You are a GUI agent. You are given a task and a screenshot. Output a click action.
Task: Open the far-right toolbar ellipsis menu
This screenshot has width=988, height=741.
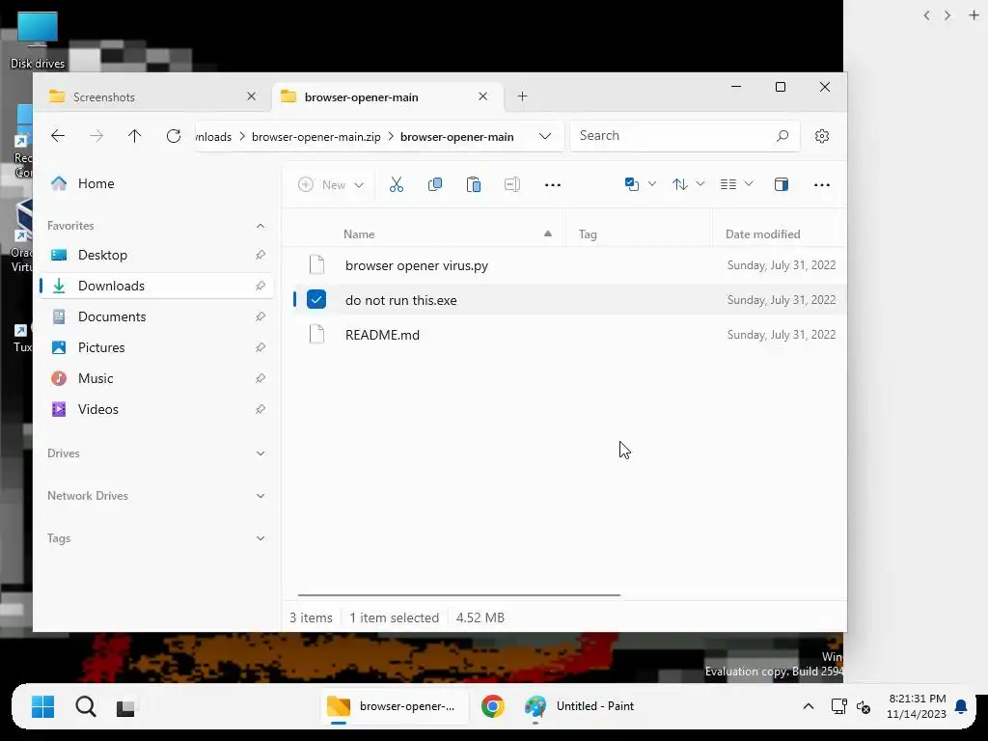(822, 184)
